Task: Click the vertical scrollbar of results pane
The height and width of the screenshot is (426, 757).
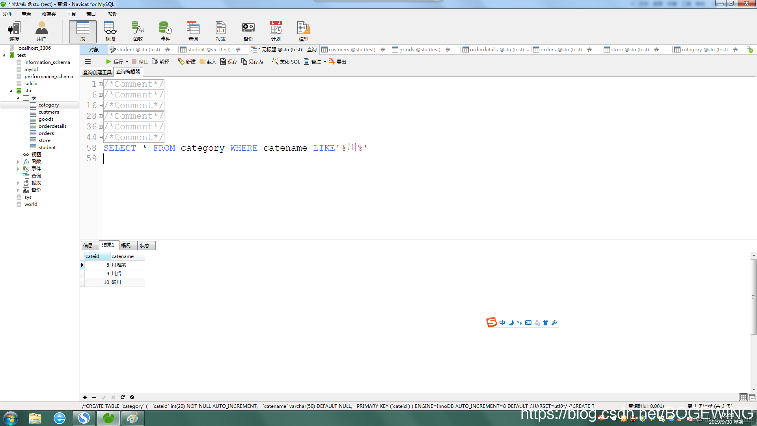Action: [753, 296]
